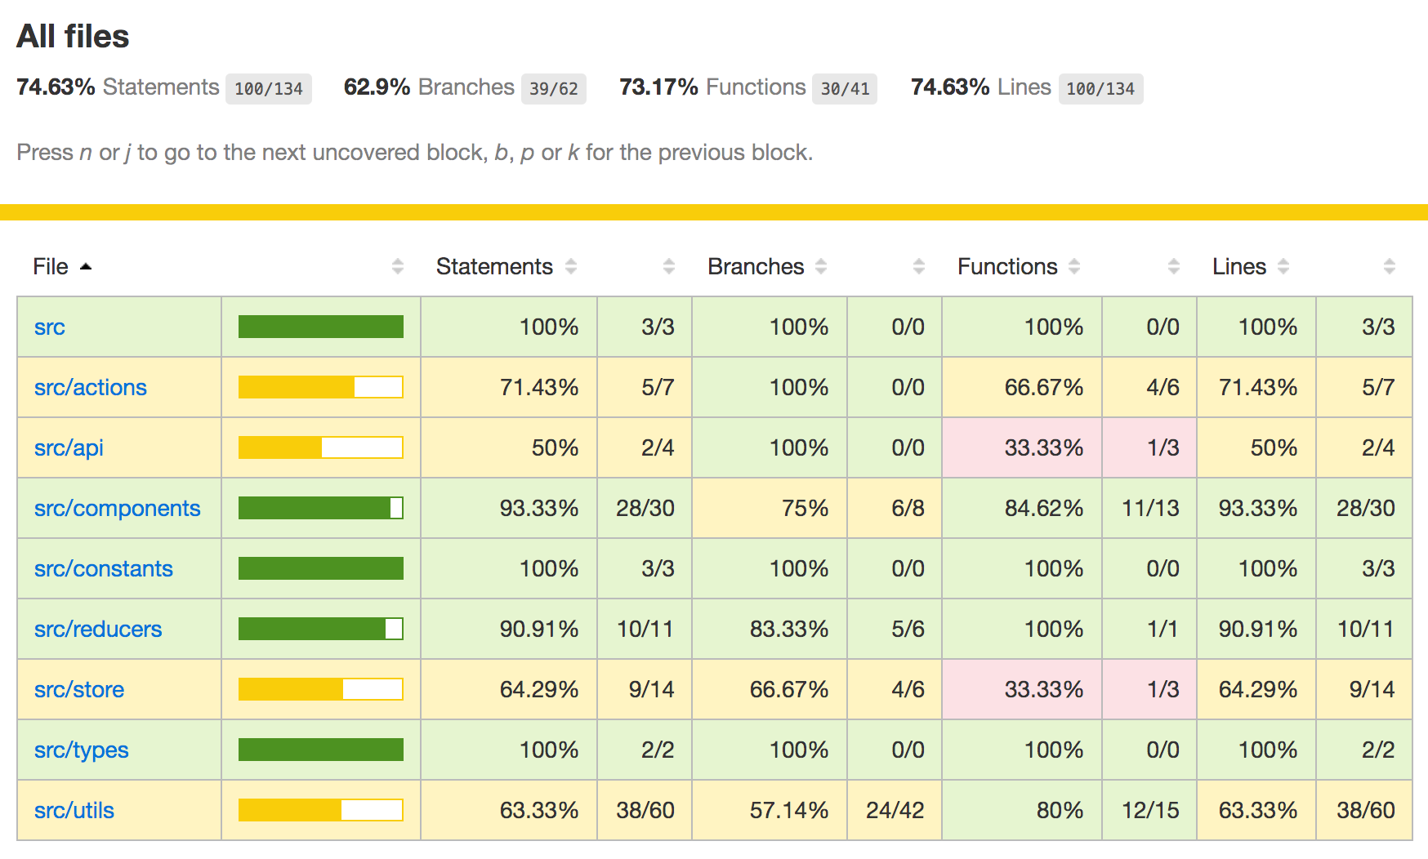Click the All files heading
The width and height of the screenshot is (1428, 859).
pyautogui.click(x=73, y=36)
